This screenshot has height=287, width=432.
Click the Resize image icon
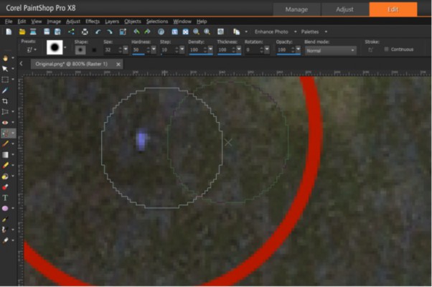point(123,32)
